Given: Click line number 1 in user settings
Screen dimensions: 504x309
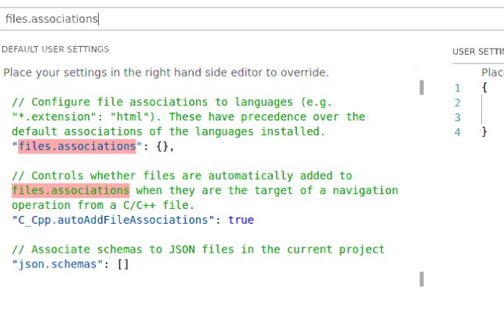Looking at the screenshot, I should 458,88.
